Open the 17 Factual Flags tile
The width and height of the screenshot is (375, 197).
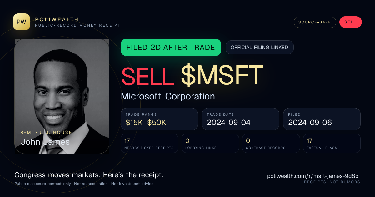coord(332,143)
